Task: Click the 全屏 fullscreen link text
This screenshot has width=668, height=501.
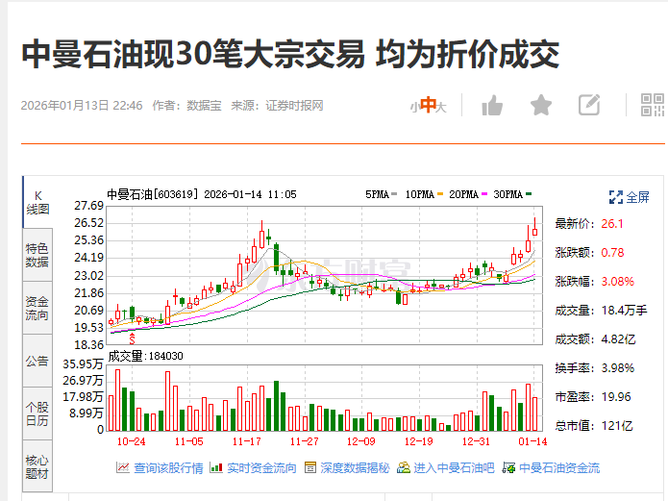Action: (x=638, y=197)
